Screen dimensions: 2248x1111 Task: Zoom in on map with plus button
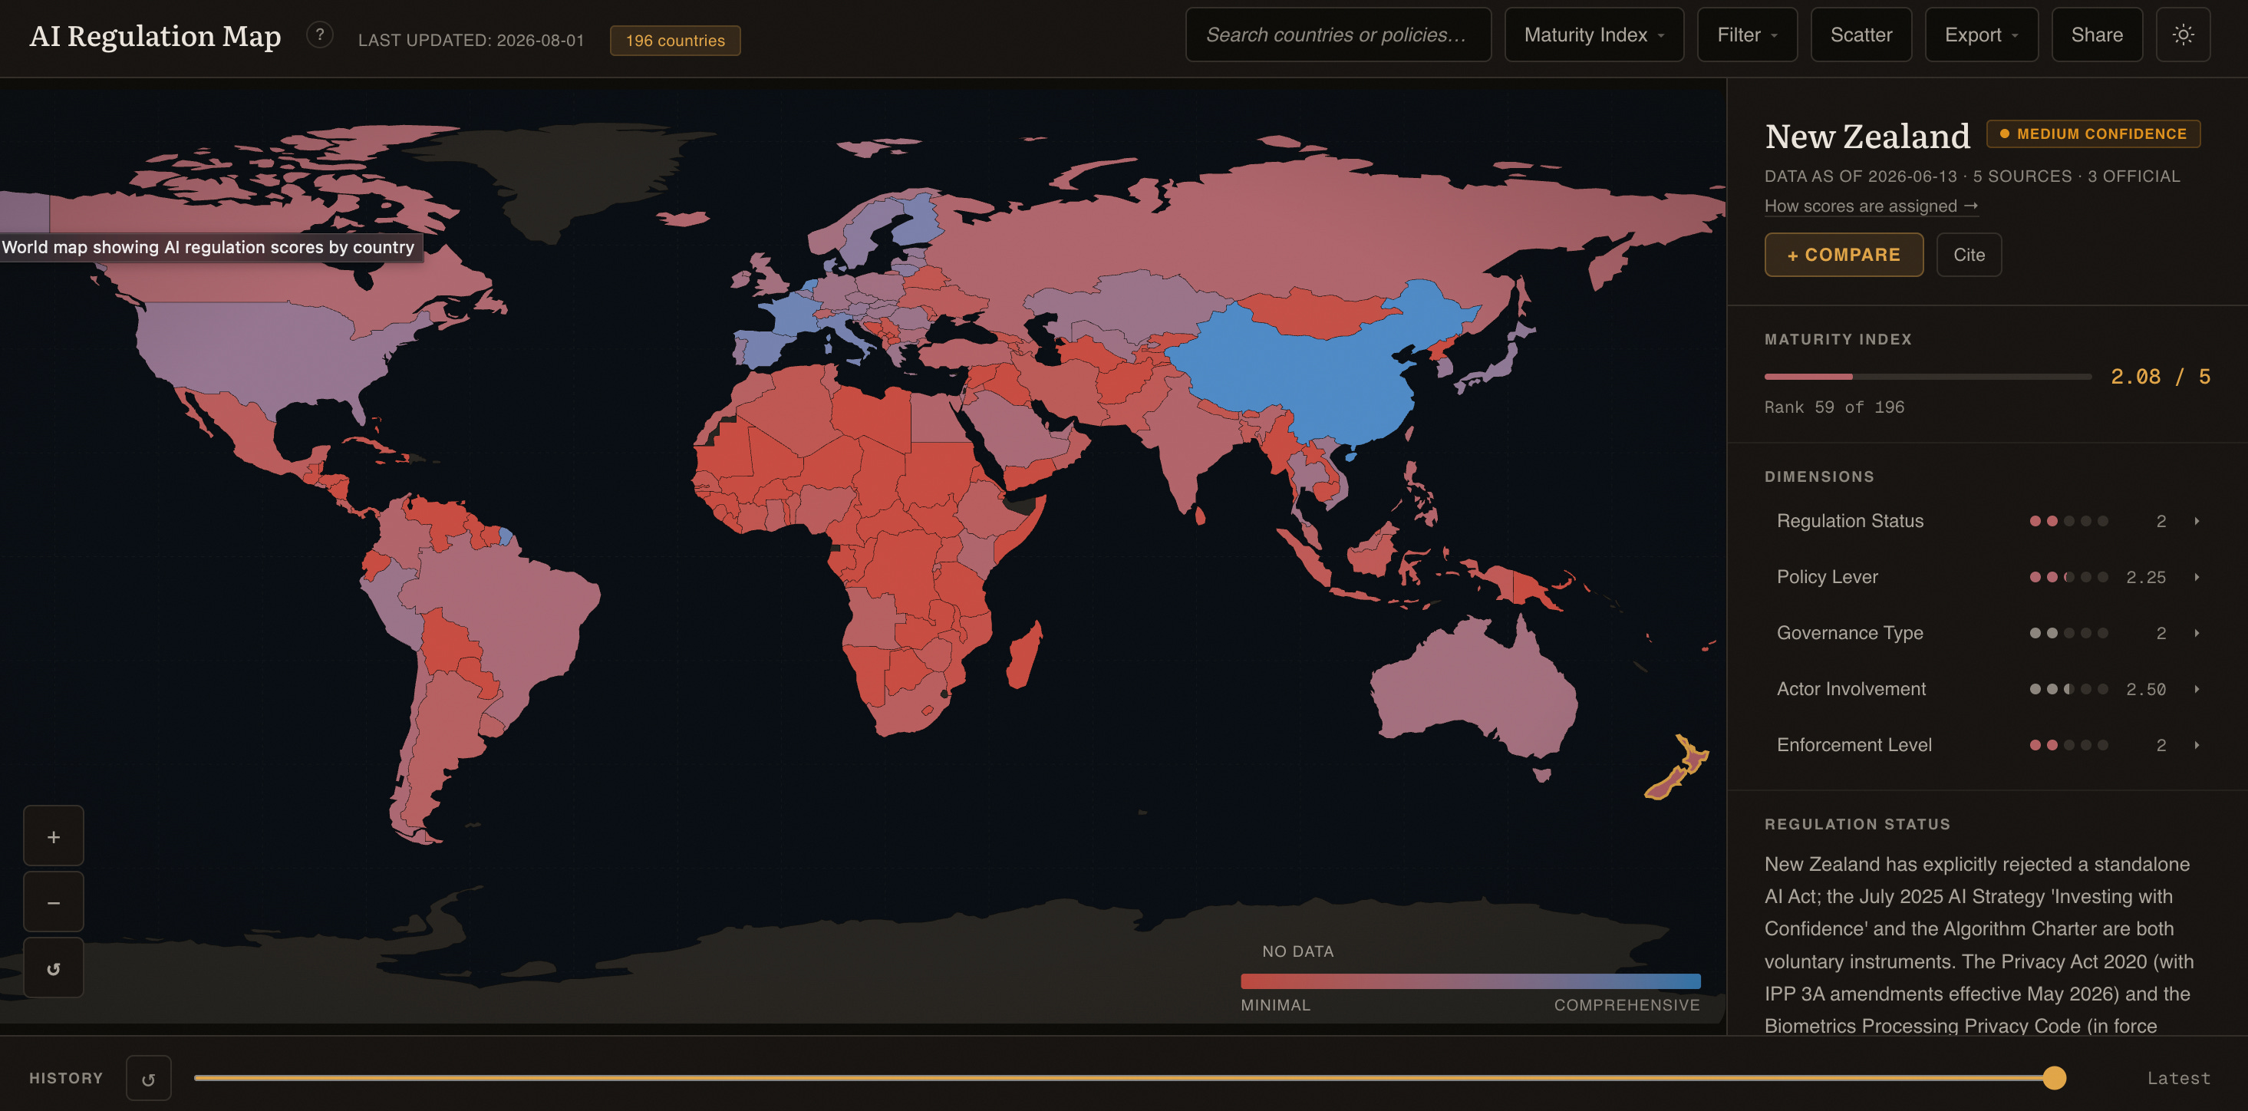(53, 837)
